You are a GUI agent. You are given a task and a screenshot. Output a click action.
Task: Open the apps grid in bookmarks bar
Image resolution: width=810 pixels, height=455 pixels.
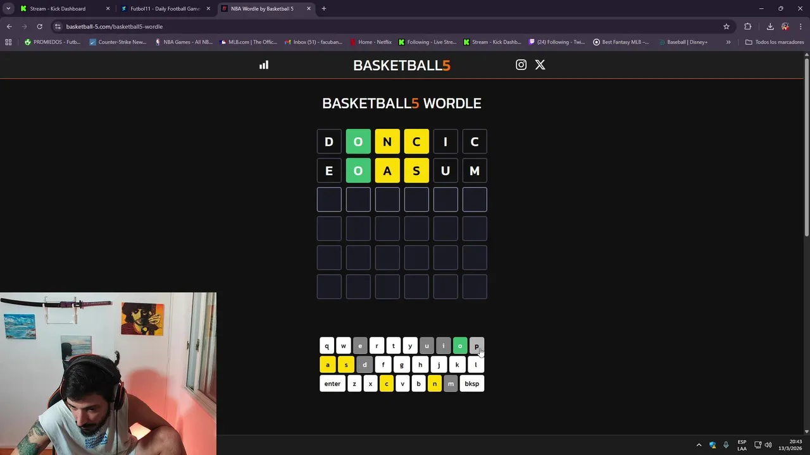tap(8, 42)
